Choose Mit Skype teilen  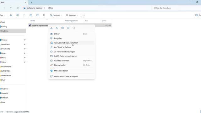click(72, 71)
